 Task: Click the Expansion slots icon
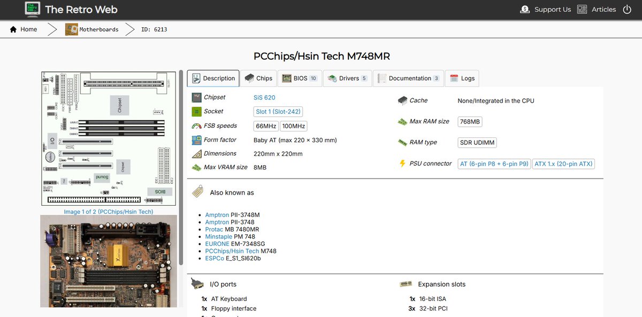(x=406, y=284)
